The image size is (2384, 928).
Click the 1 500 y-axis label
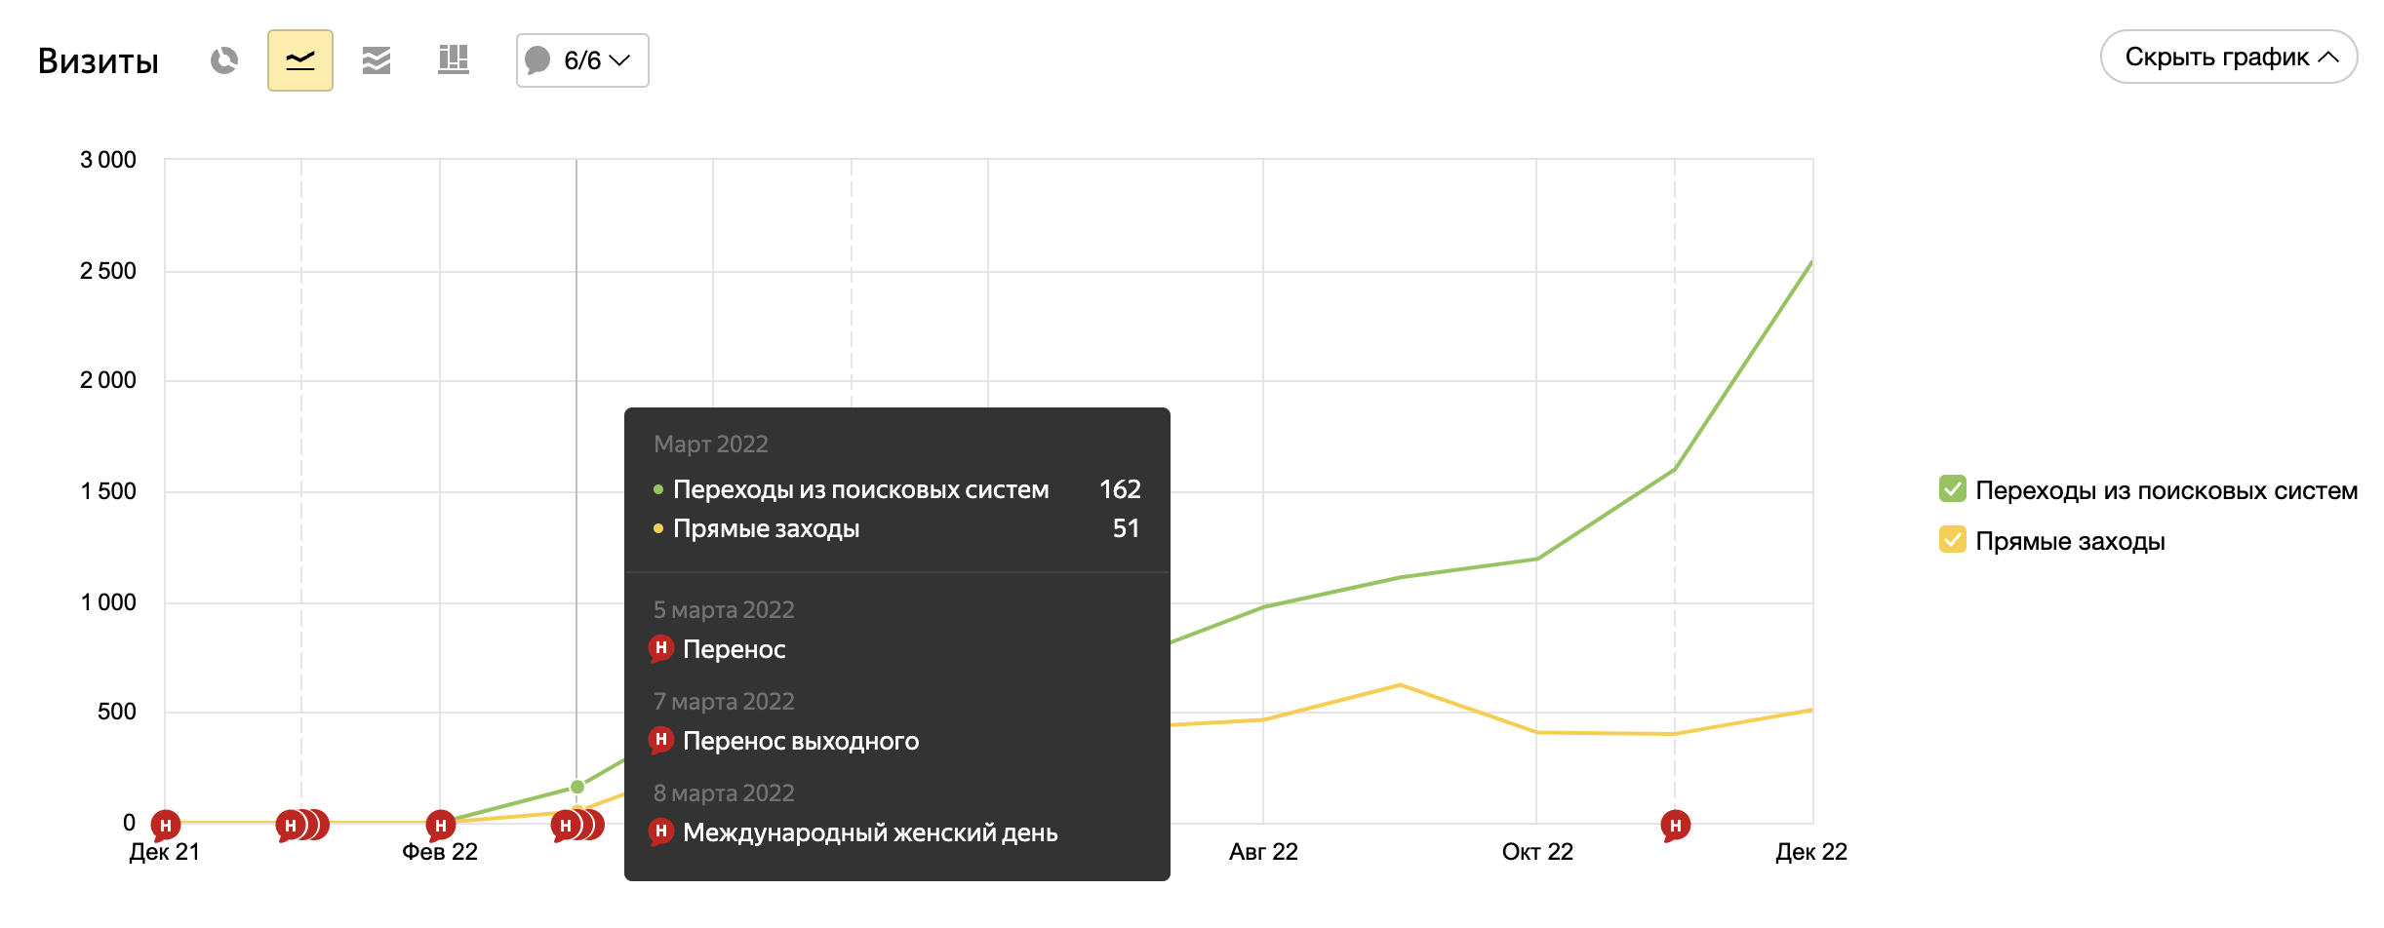[108, 491]
